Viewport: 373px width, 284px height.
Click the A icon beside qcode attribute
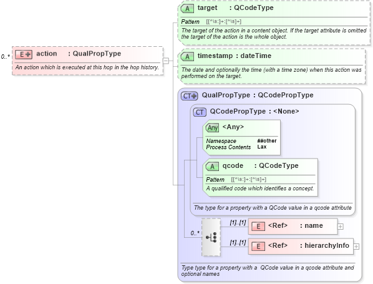[212, 167]
